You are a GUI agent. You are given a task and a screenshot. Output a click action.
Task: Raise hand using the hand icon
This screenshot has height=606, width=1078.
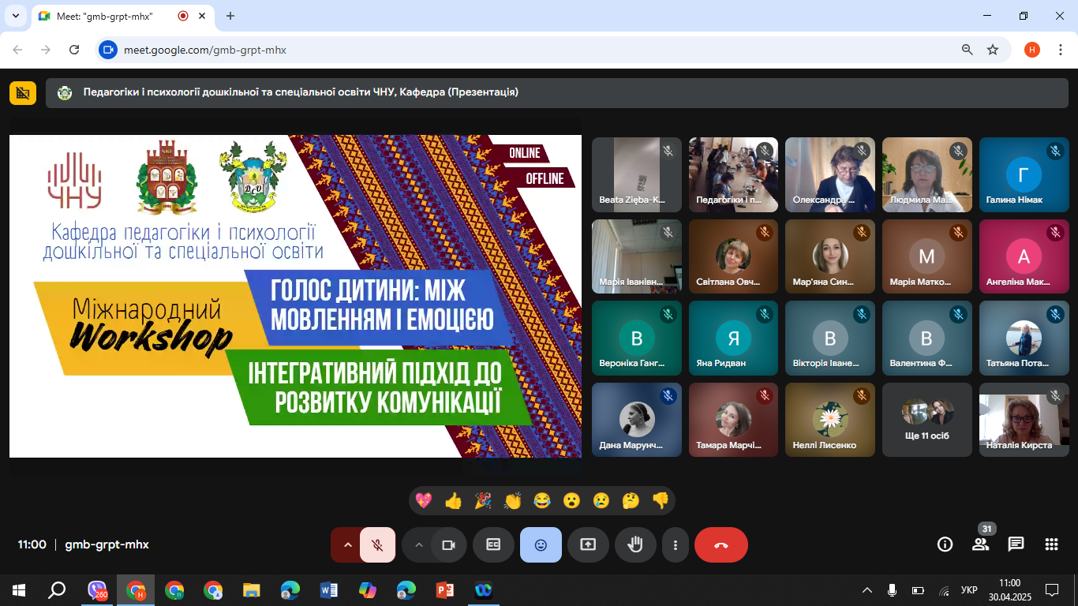pyautogui.click(x=635, y=544)
